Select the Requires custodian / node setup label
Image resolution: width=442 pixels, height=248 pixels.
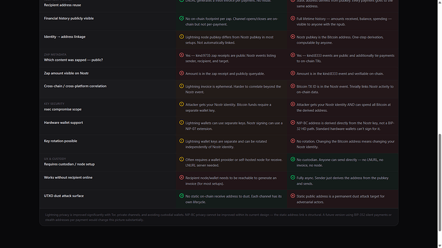[69, 164]
